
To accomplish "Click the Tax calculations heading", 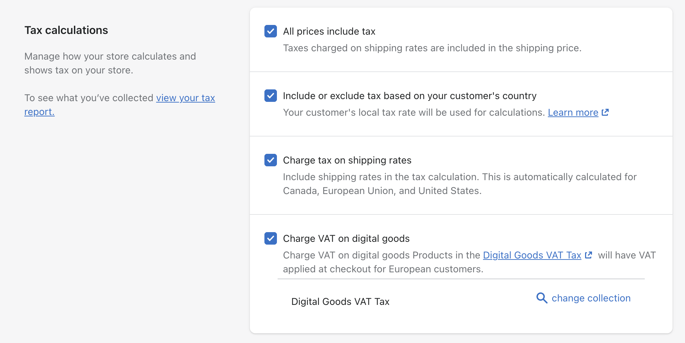I will coord(66,30).
